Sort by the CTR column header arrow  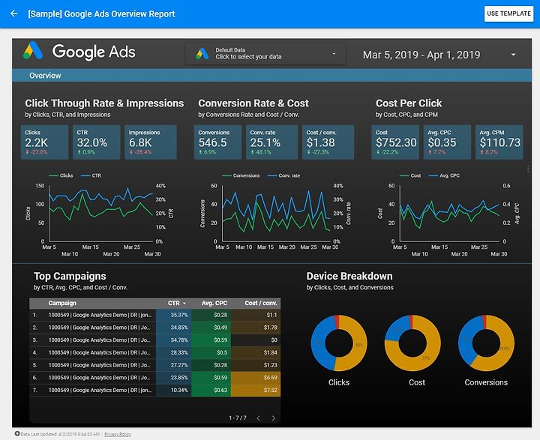tap(184, 304)
